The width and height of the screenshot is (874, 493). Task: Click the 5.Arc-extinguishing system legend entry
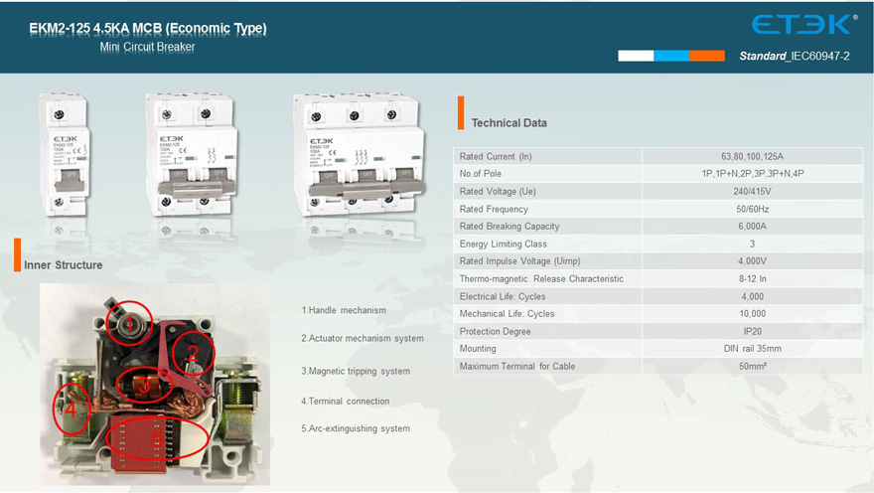click(356, 428)
